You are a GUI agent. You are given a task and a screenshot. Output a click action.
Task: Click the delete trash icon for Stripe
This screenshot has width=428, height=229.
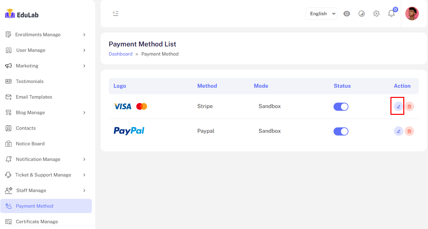409,106
